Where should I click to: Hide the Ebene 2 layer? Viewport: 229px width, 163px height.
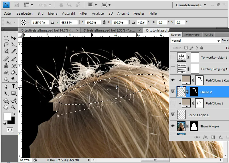click(173, 92)
